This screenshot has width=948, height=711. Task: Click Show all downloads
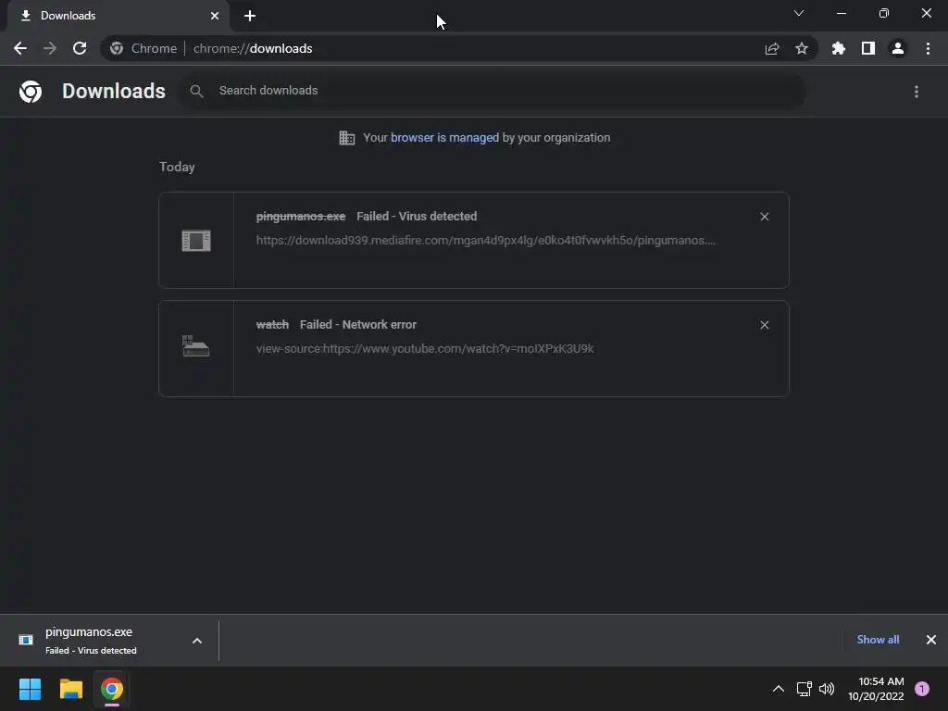(878, 640)
